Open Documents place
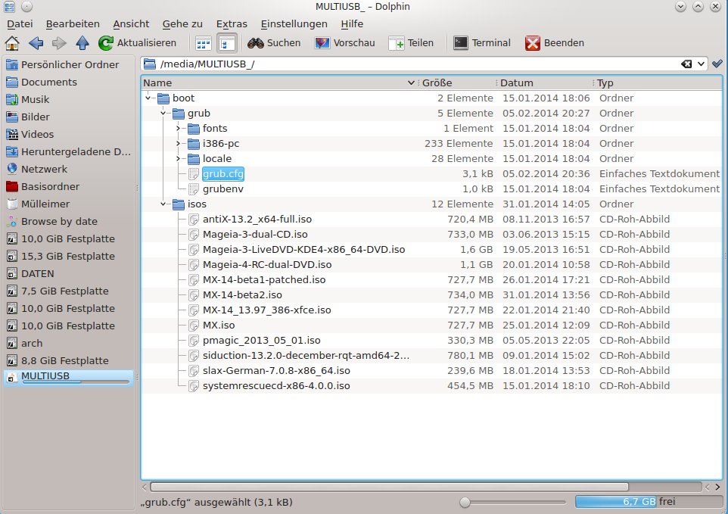Image resolution: width=728 pixels, height=514 pixels. pyautogui.click(x=69, y=83)
